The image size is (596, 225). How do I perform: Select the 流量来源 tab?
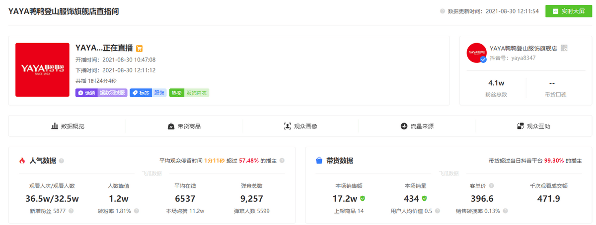point(417,126)
